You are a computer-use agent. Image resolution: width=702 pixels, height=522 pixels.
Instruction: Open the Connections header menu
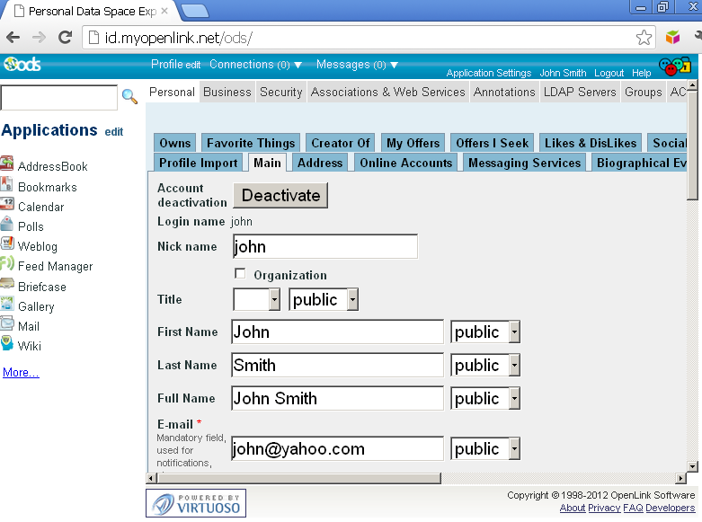[255, 65]
